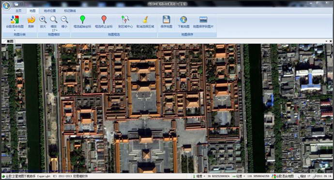Switch to the 地图 ribbon tab

(32, 11)
